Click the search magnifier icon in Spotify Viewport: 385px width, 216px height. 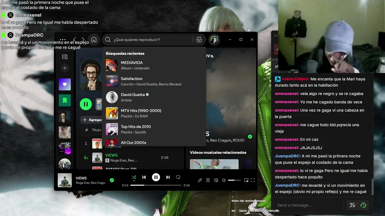point(108,40)
